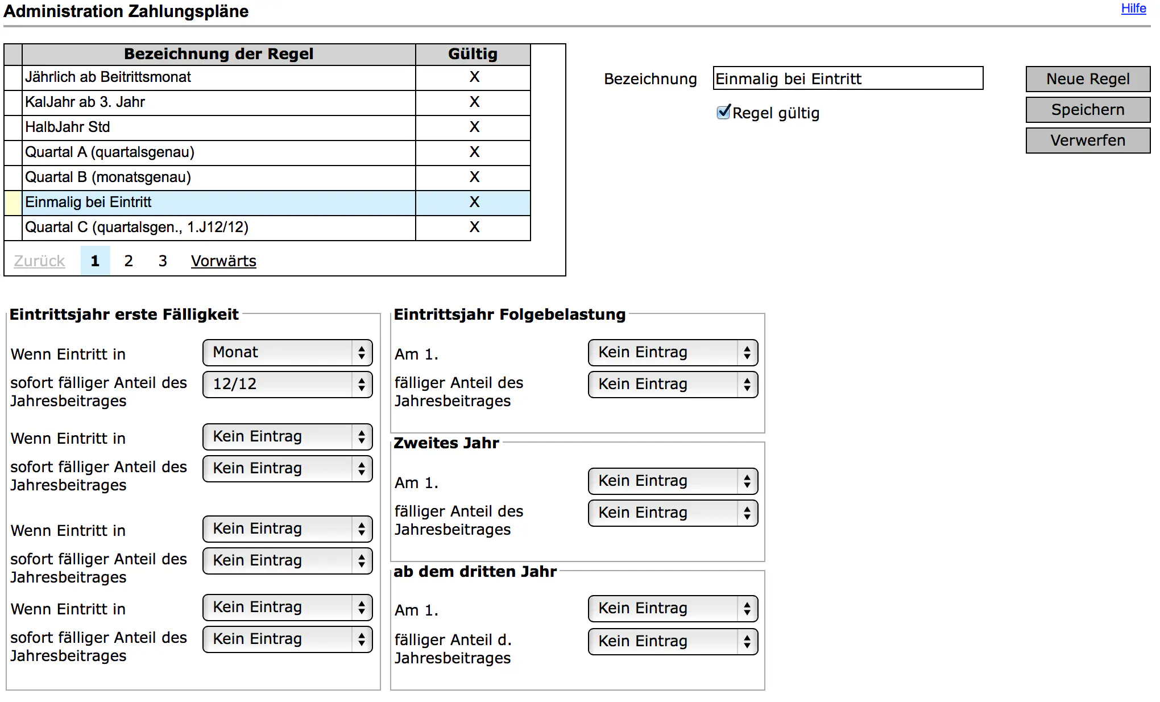Click the Gültig column header

(x=473, y=54)
